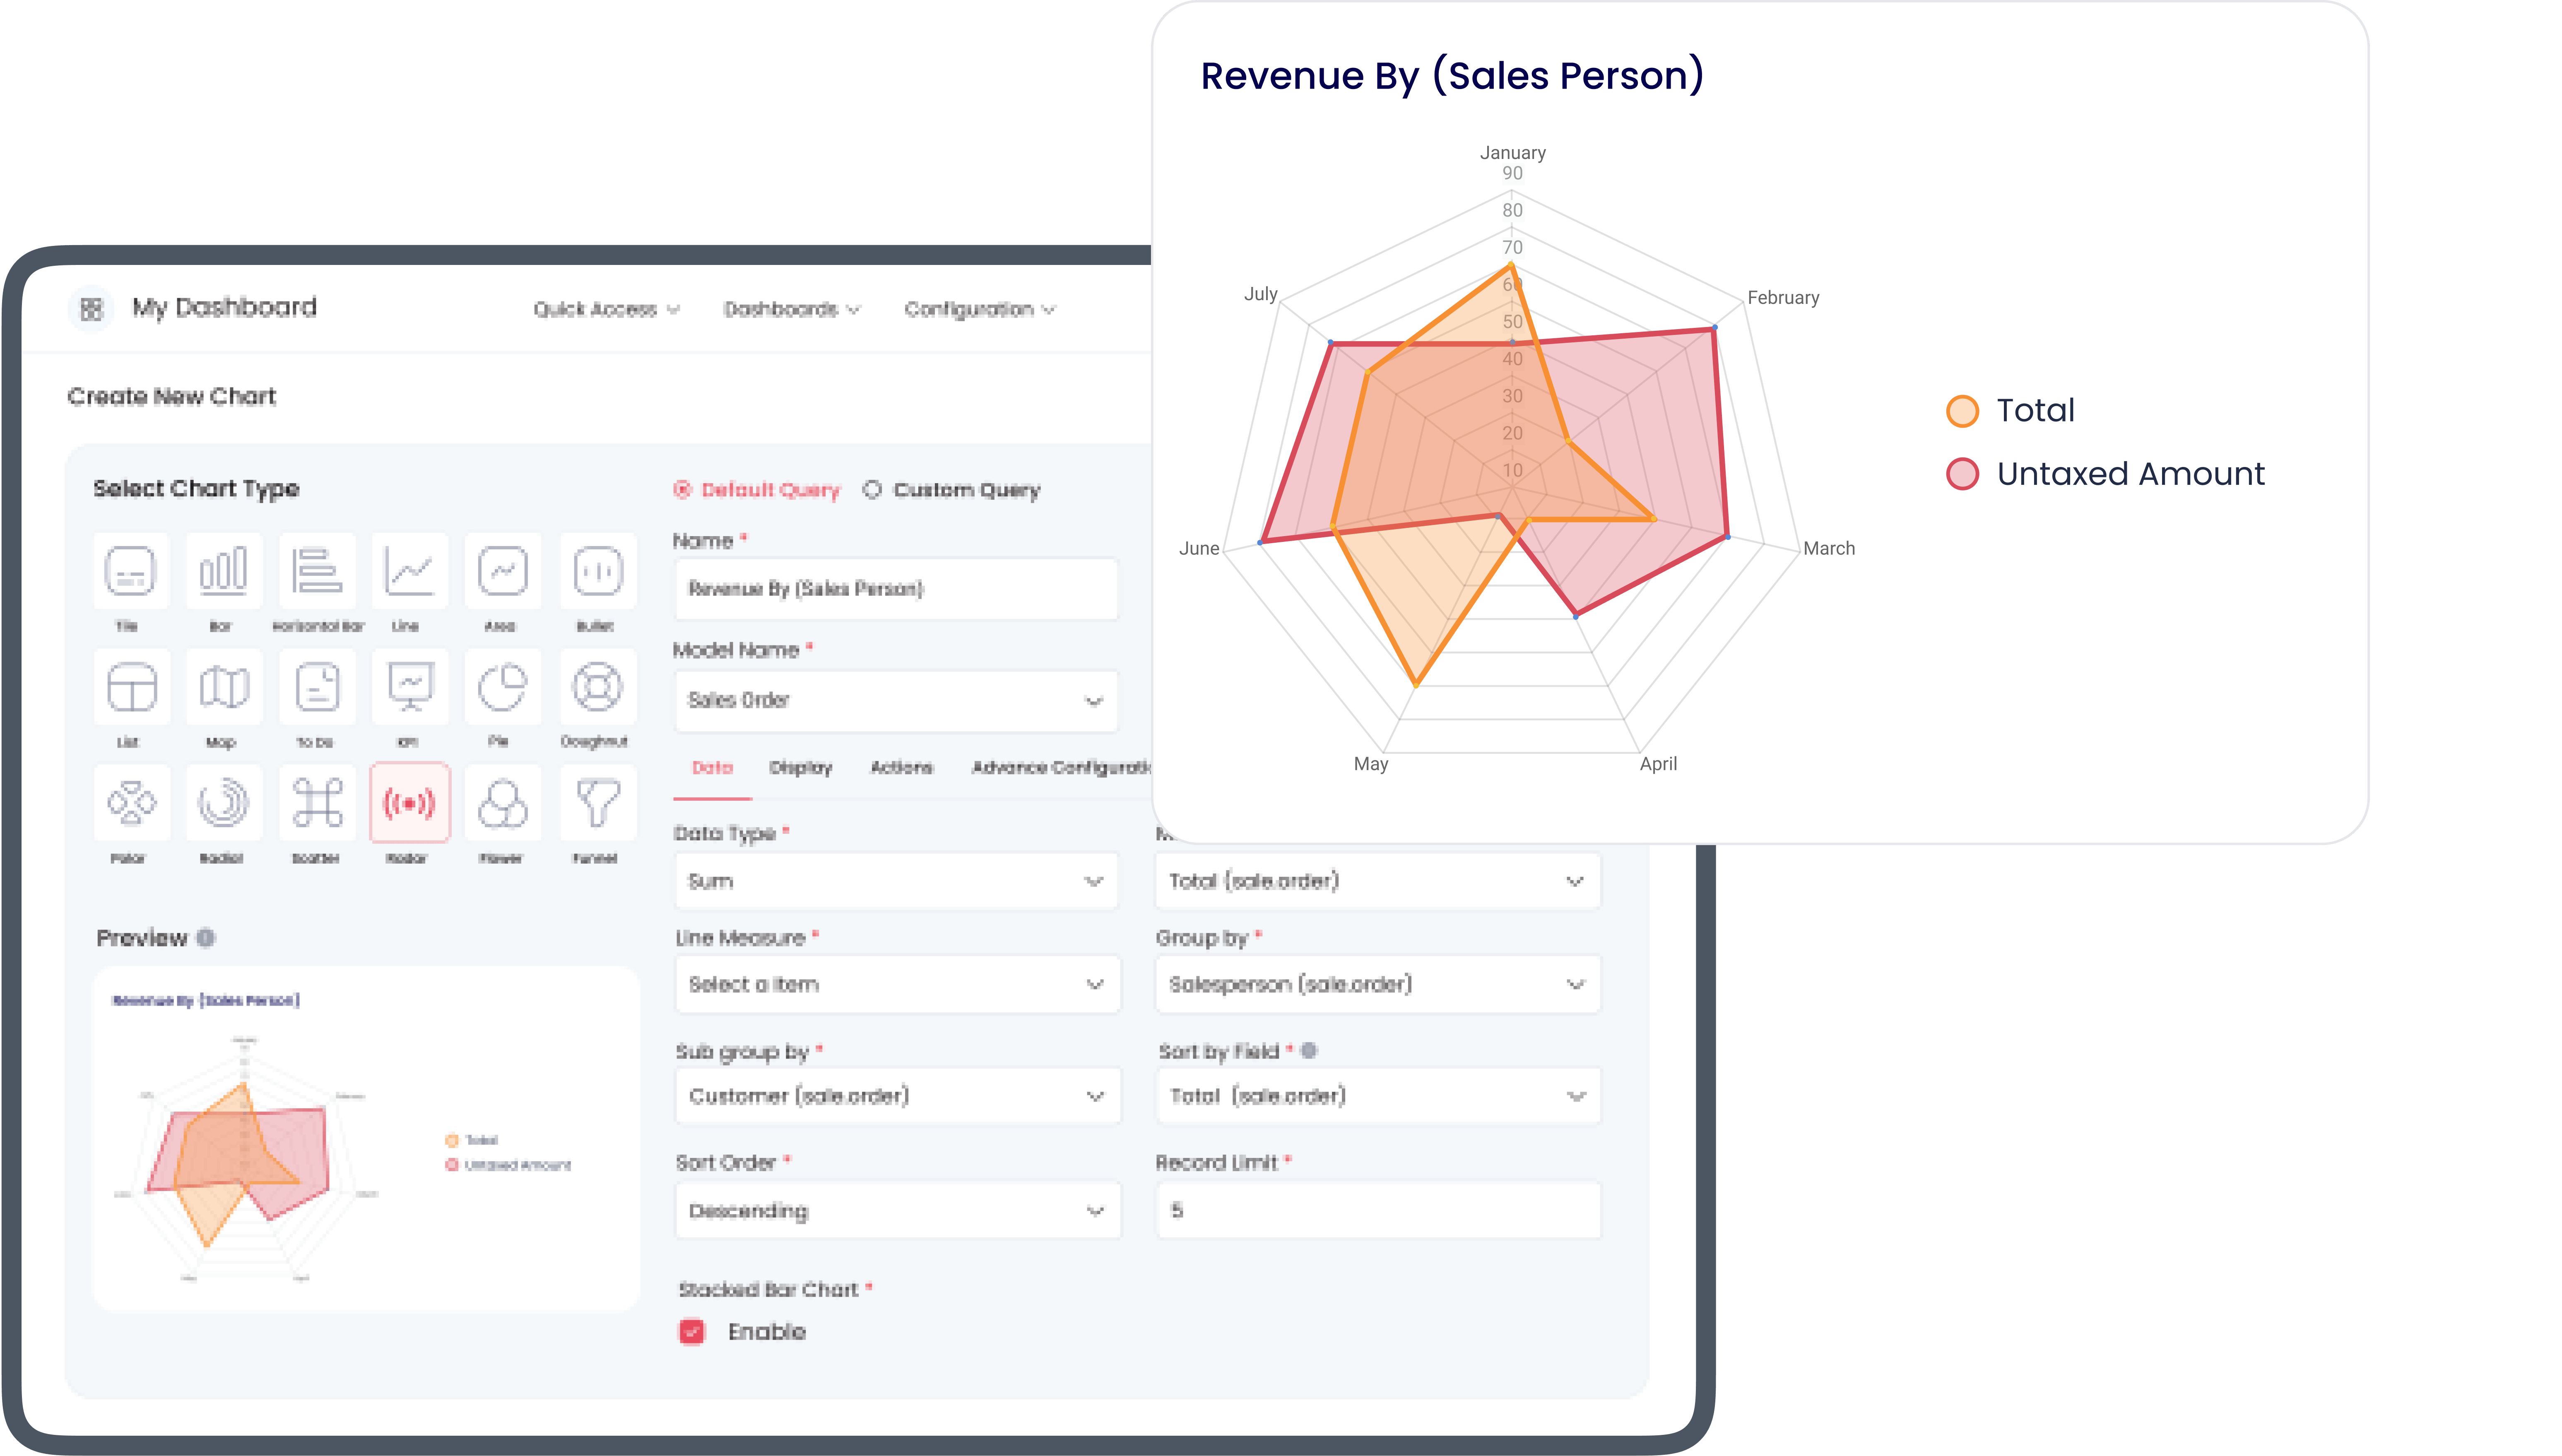2562x1456 pixels.
Task: Pick the Line chart type icon
Action: 410,571
